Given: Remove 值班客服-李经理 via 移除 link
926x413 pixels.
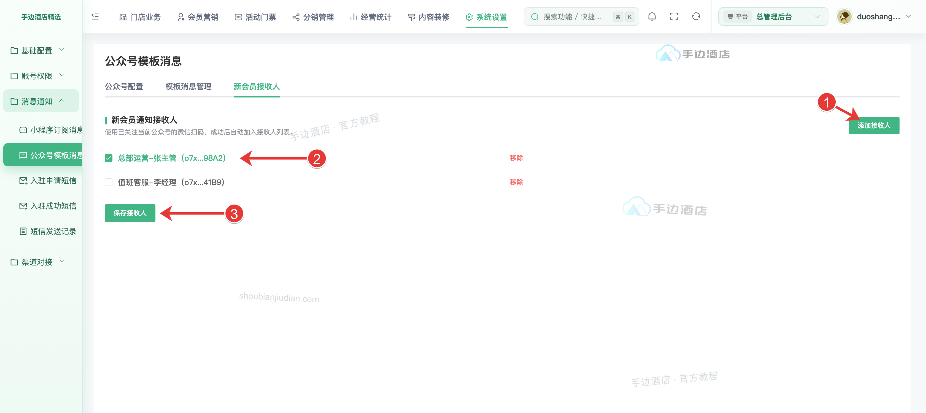Looking at the screenshot, I should [516, 182].
